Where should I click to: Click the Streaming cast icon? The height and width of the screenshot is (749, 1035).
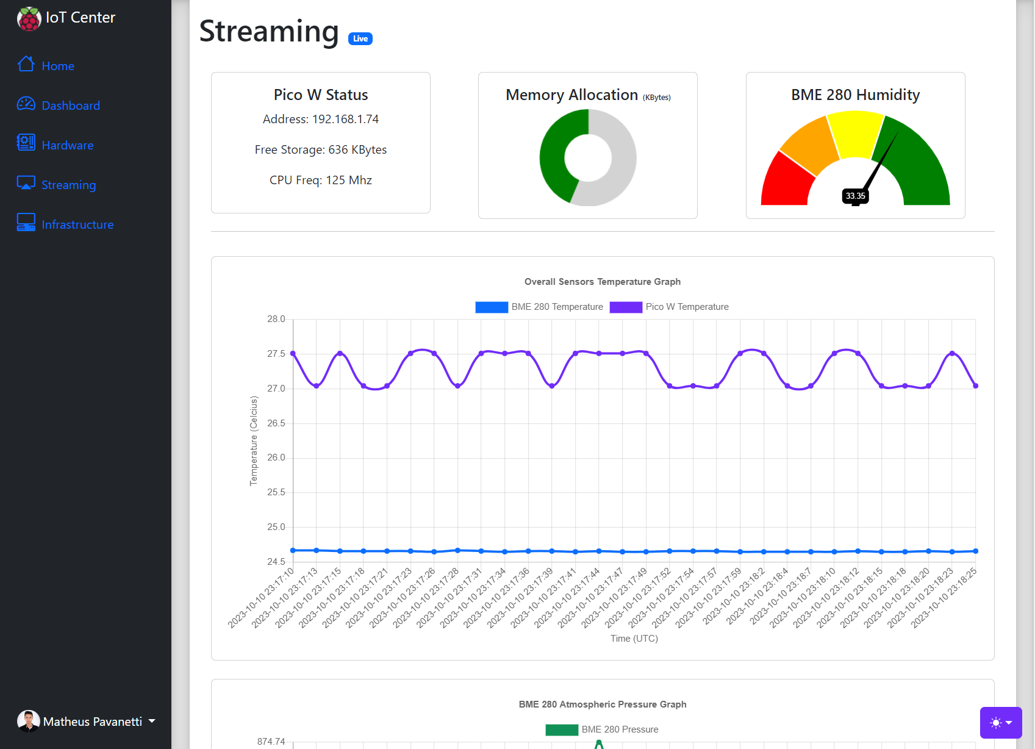[26, 183]
